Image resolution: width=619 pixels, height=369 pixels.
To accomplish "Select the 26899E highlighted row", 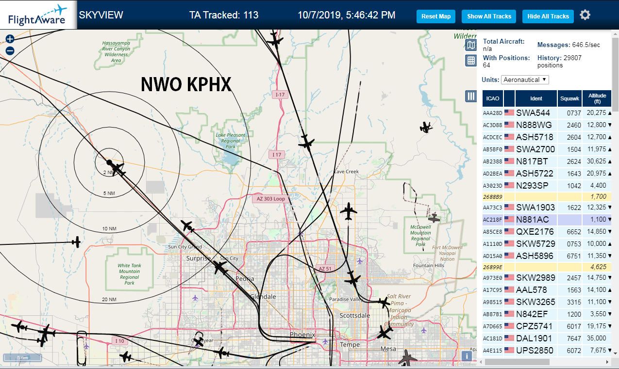I will pyautogui.click(x=547, y=267).
